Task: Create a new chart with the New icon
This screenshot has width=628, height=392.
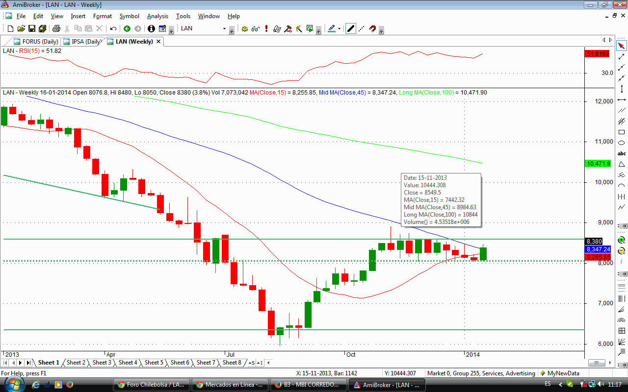Action: click(10, 29)
